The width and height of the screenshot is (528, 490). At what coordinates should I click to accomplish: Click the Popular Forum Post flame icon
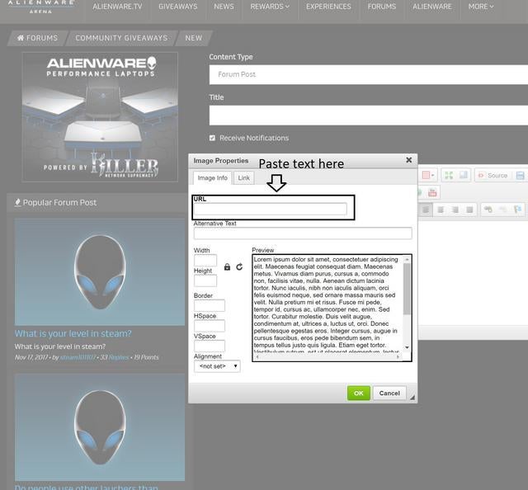coord(17,202)
